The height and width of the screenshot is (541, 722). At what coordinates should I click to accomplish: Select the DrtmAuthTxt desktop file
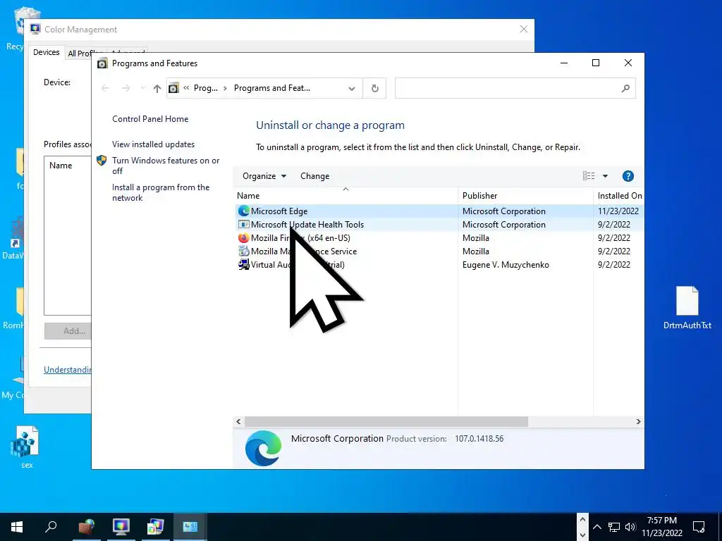click(x=687, y=308)
